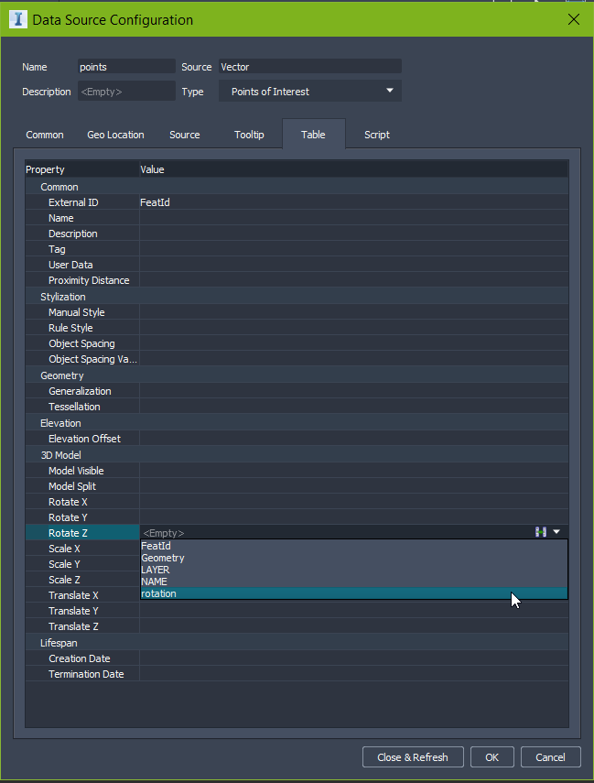594x783 pixels.
Task: Open the Common tab
Action: click(x=44, y=134)
